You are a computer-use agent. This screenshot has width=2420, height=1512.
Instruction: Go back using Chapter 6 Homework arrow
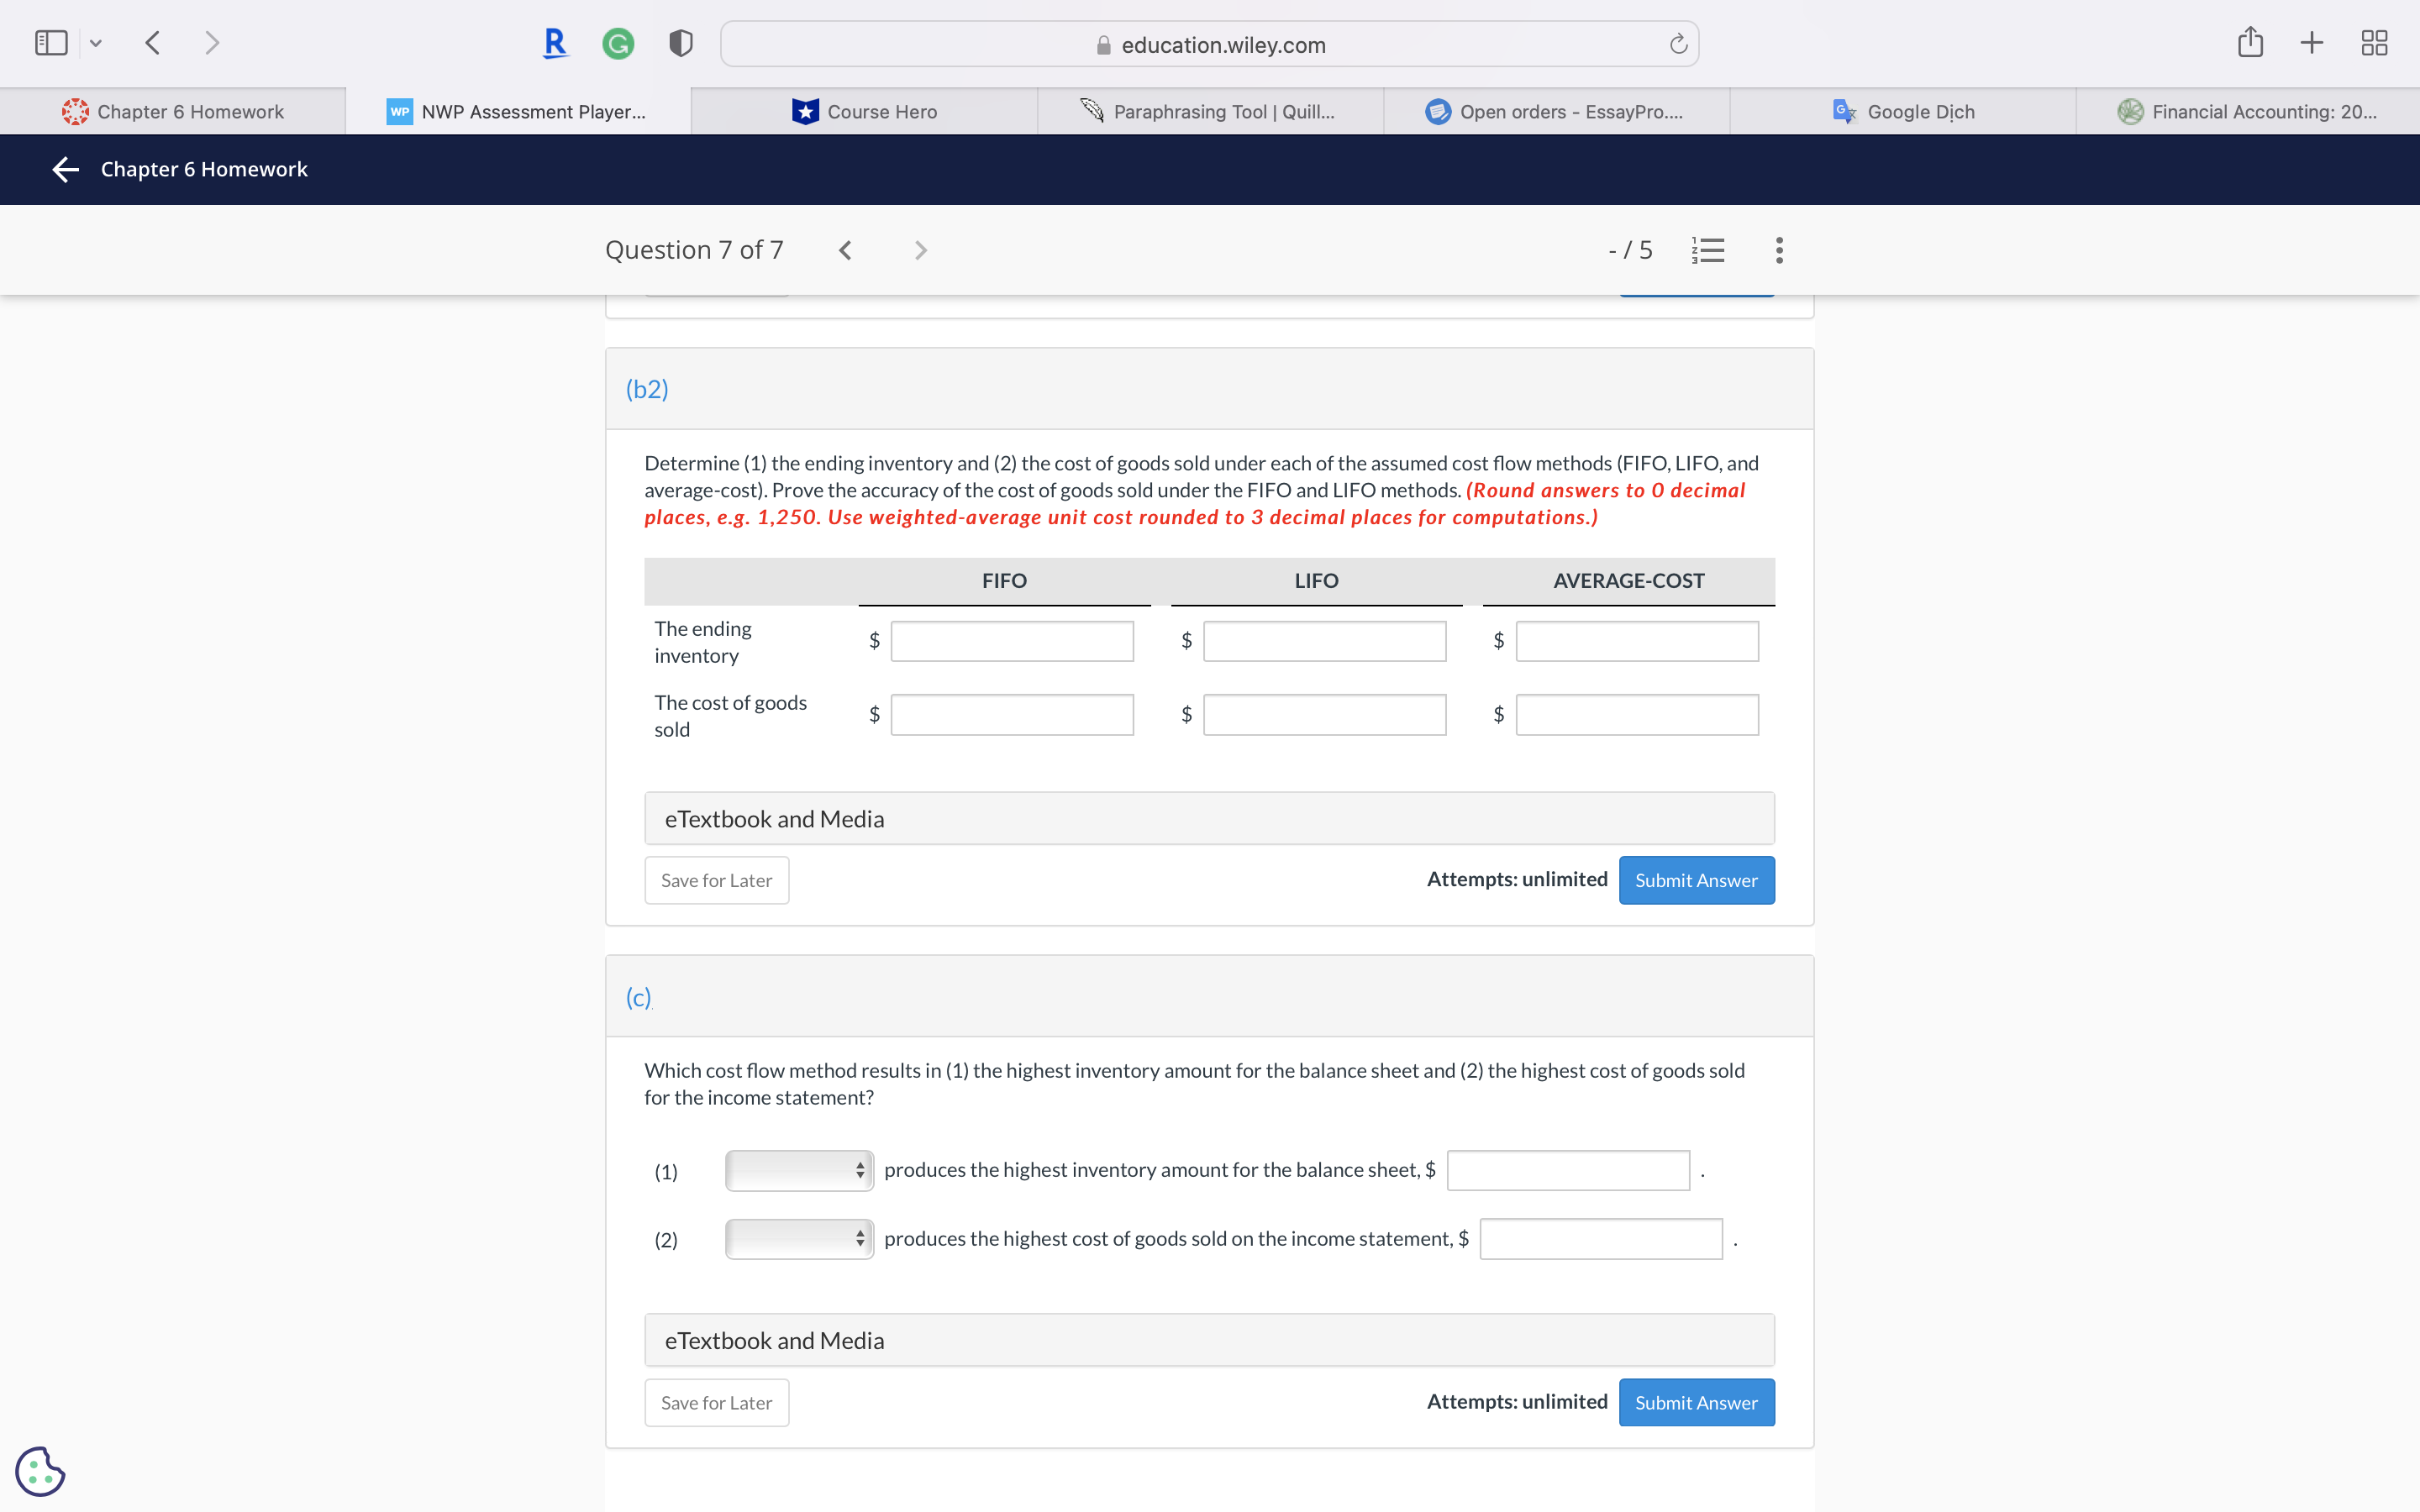click(66, 169)
